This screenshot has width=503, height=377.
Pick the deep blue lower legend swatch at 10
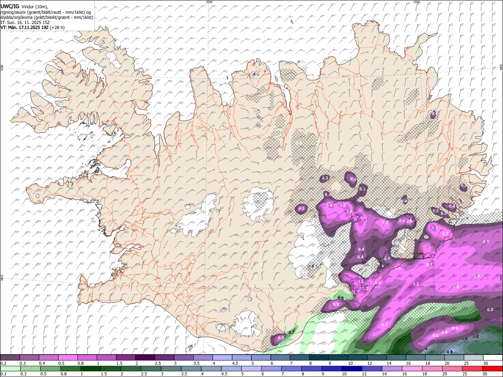(352, 368)
